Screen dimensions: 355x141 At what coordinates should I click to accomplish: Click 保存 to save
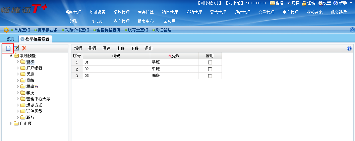(x=106, y=48)
